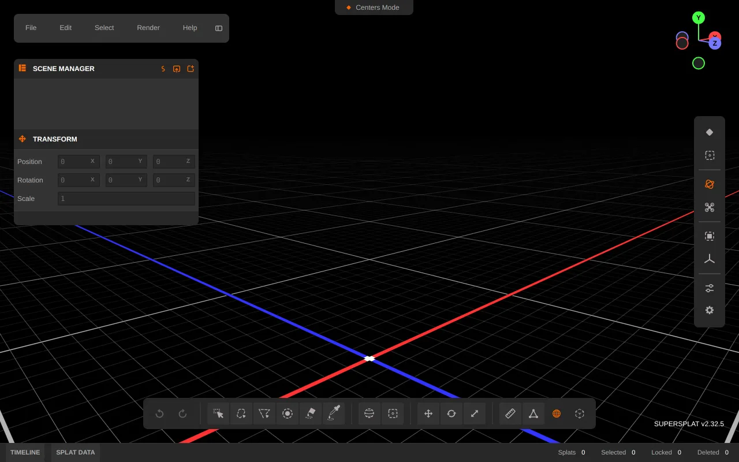The height and width of the screenshot is (462, 739).
Task: Select the rectangle picker selection tool
Action: 218,413
